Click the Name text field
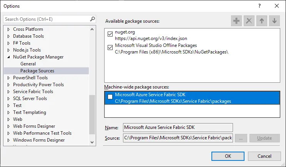Image resolution: width=286 pixels, height=167 pixels. pos(178,127)
